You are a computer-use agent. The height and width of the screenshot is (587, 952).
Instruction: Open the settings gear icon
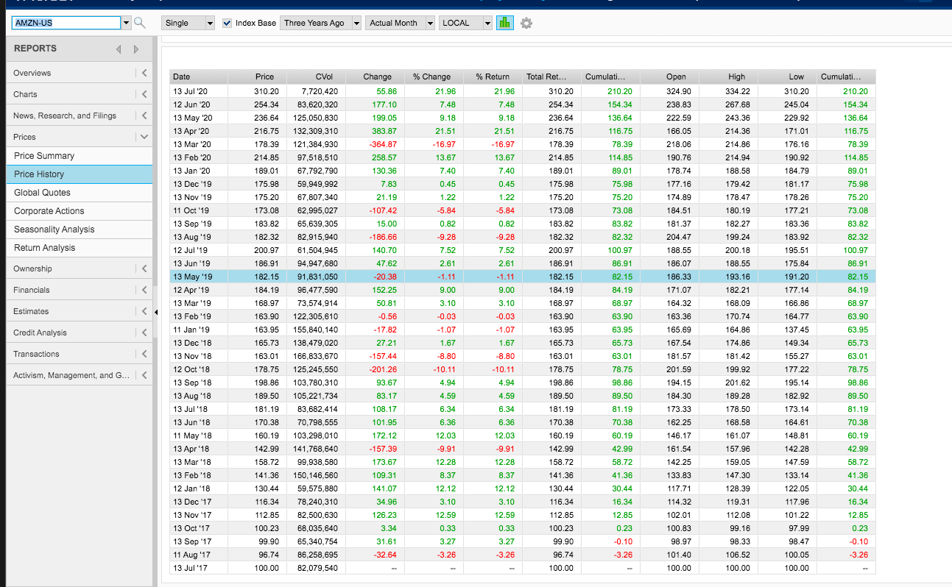pos(526,23)
